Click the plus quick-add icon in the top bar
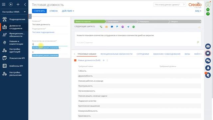The width and height of the screenshot is (213, 120). [18, 4]
